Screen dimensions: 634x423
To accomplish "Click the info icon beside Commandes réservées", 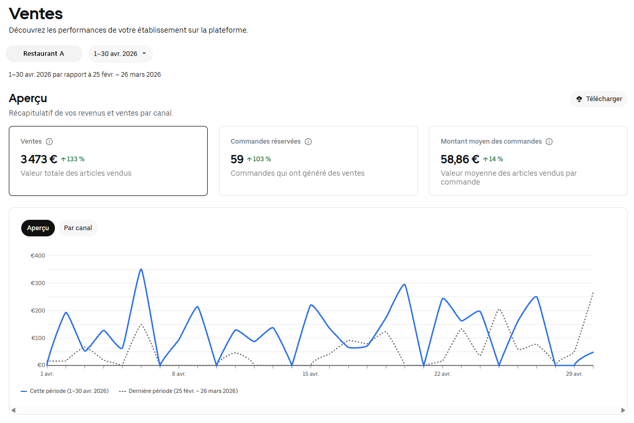I will pyautogui.click(x=308, y=142).
